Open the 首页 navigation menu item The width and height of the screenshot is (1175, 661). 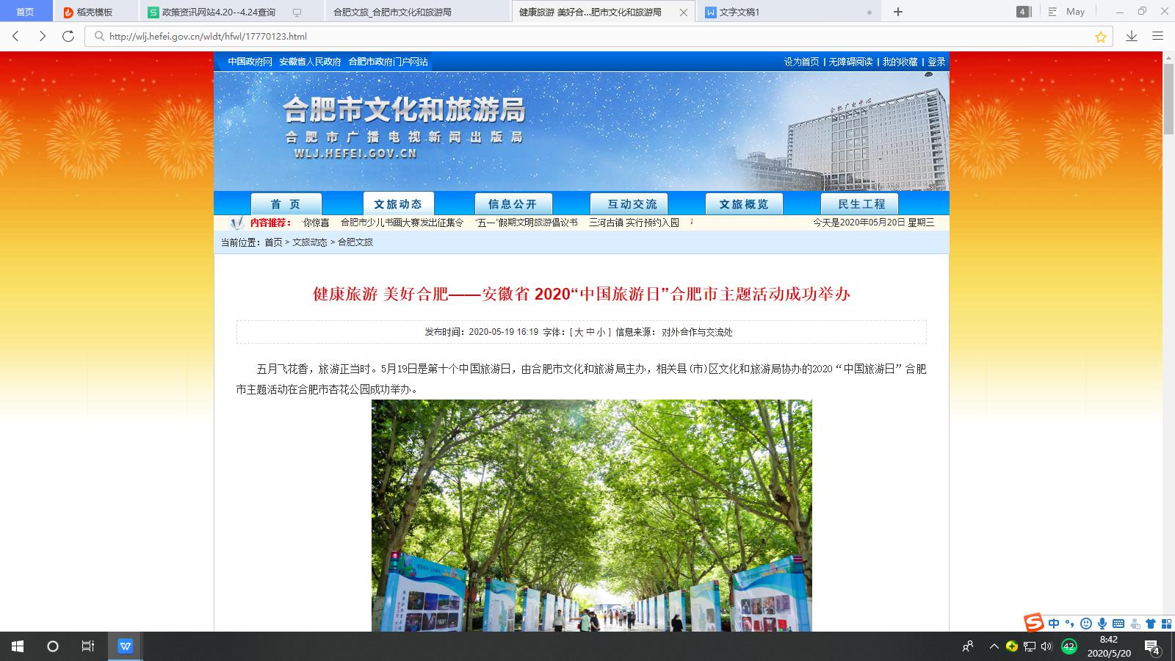286,203
